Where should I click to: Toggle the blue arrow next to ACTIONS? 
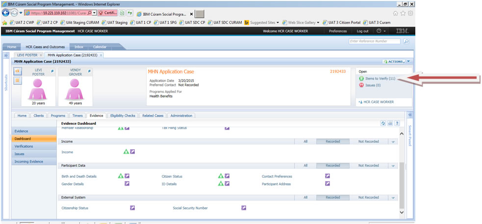pos(408,61)
